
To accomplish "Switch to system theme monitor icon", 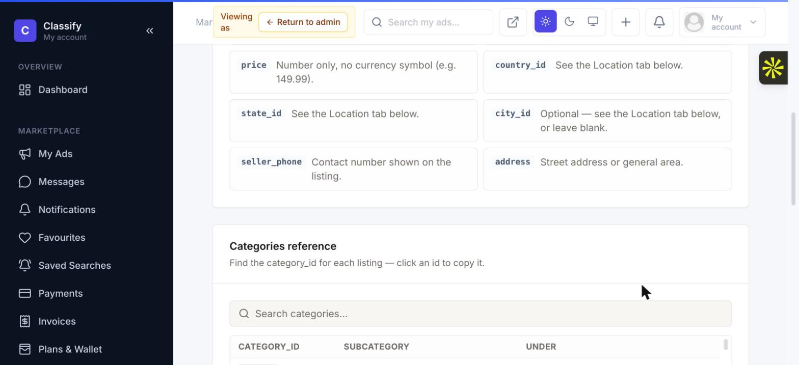I will pyautogui.click(x=593, y=21).
